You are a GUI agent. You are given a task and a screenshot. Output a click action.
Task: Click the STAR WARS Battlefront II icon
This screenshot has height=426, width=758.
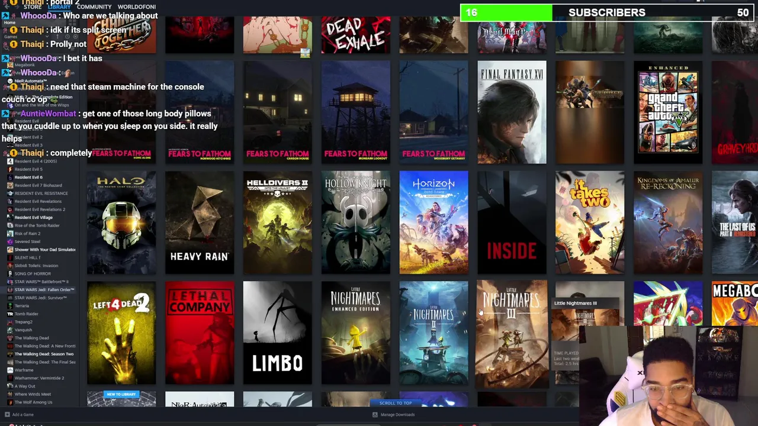tap(10, 282)
